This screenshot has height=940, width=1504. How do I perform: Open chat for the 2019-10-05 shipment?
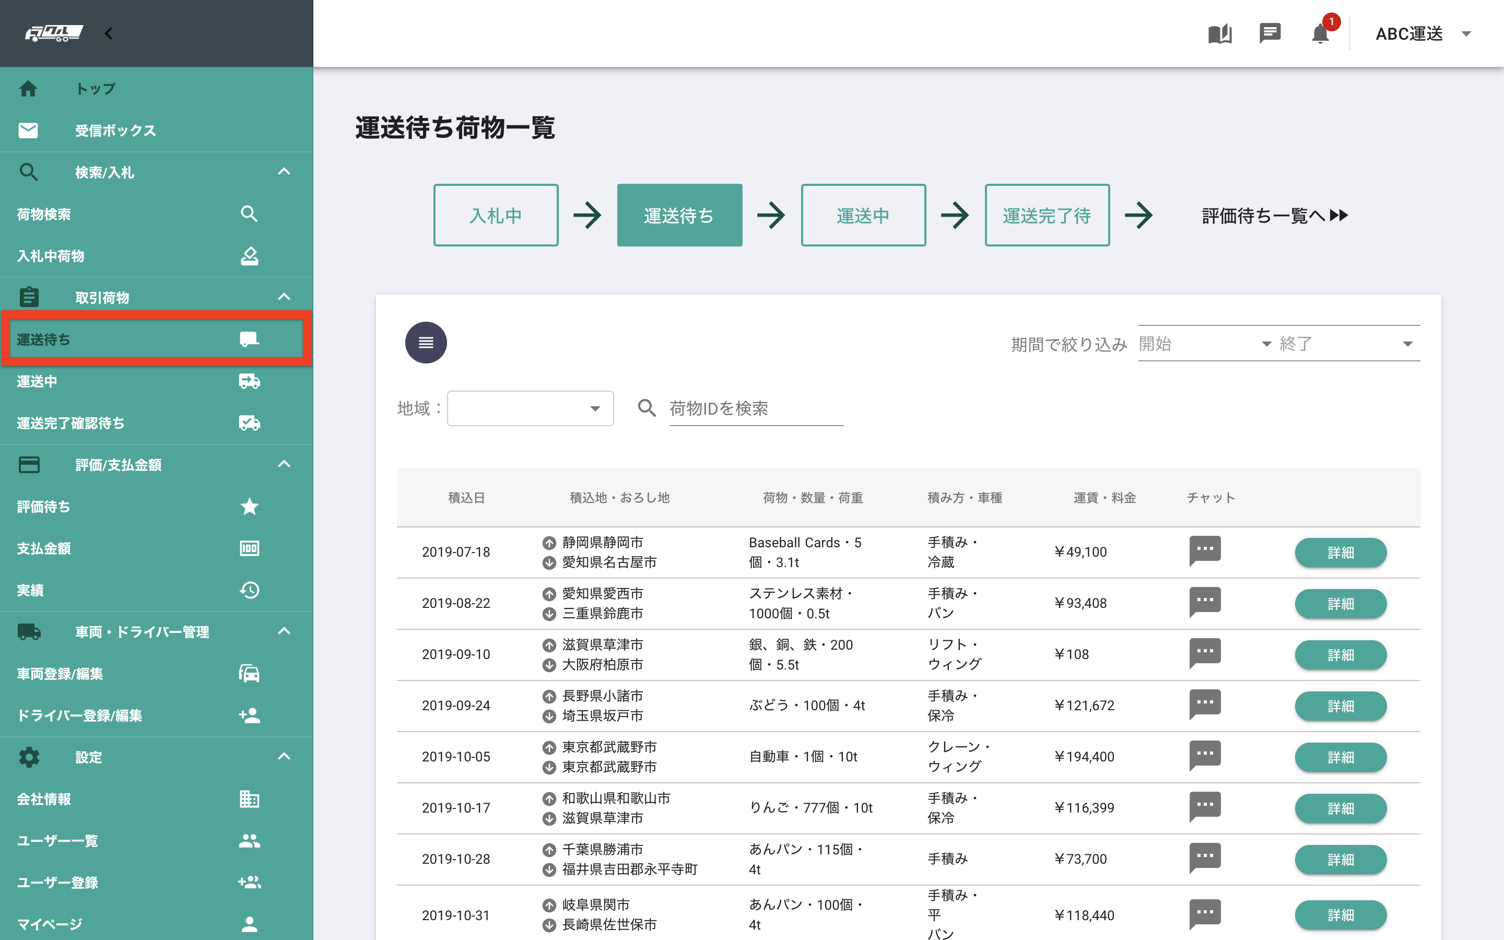(1204, 756)
